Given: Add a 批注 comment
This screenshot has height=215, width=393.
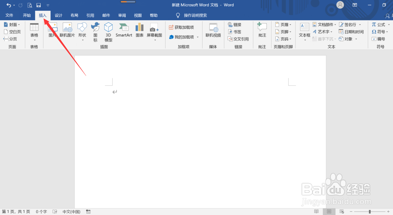Looking at the screenshot, I should point(262,30).
